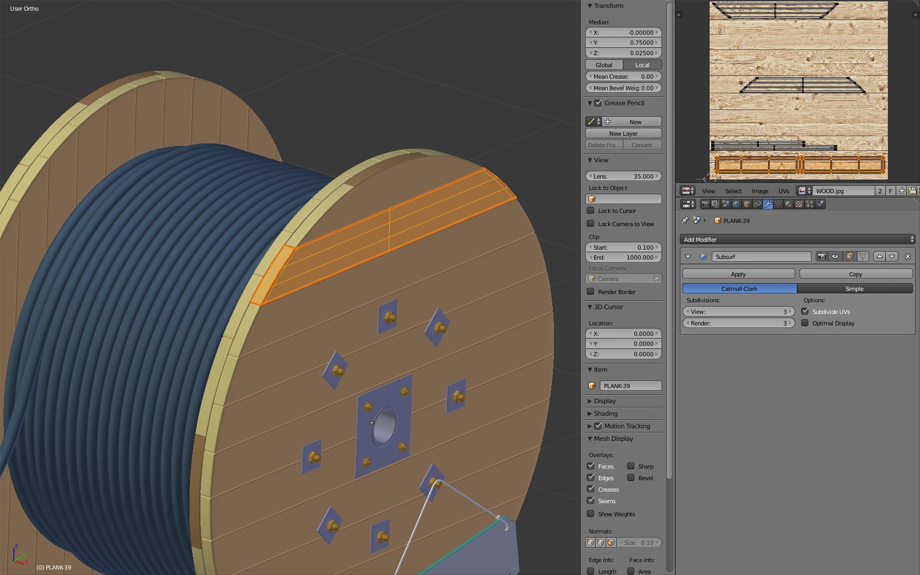The height and width of the screenshot is (575, 920).
Task: Remove the Subsurf modifier with X
Action: (x=908, y=257)
